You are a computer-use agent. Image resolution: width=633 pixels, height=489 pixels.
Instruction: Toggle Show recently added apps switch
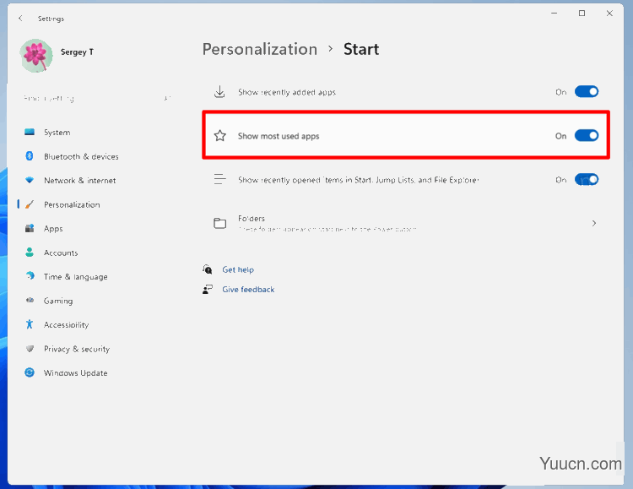pos(587,92)
